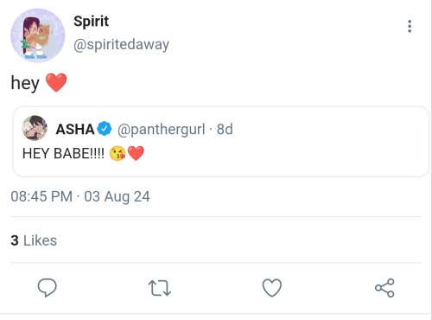View the 3 Likes list
Viewport: 432px width, 320px height.
(34, 240)
